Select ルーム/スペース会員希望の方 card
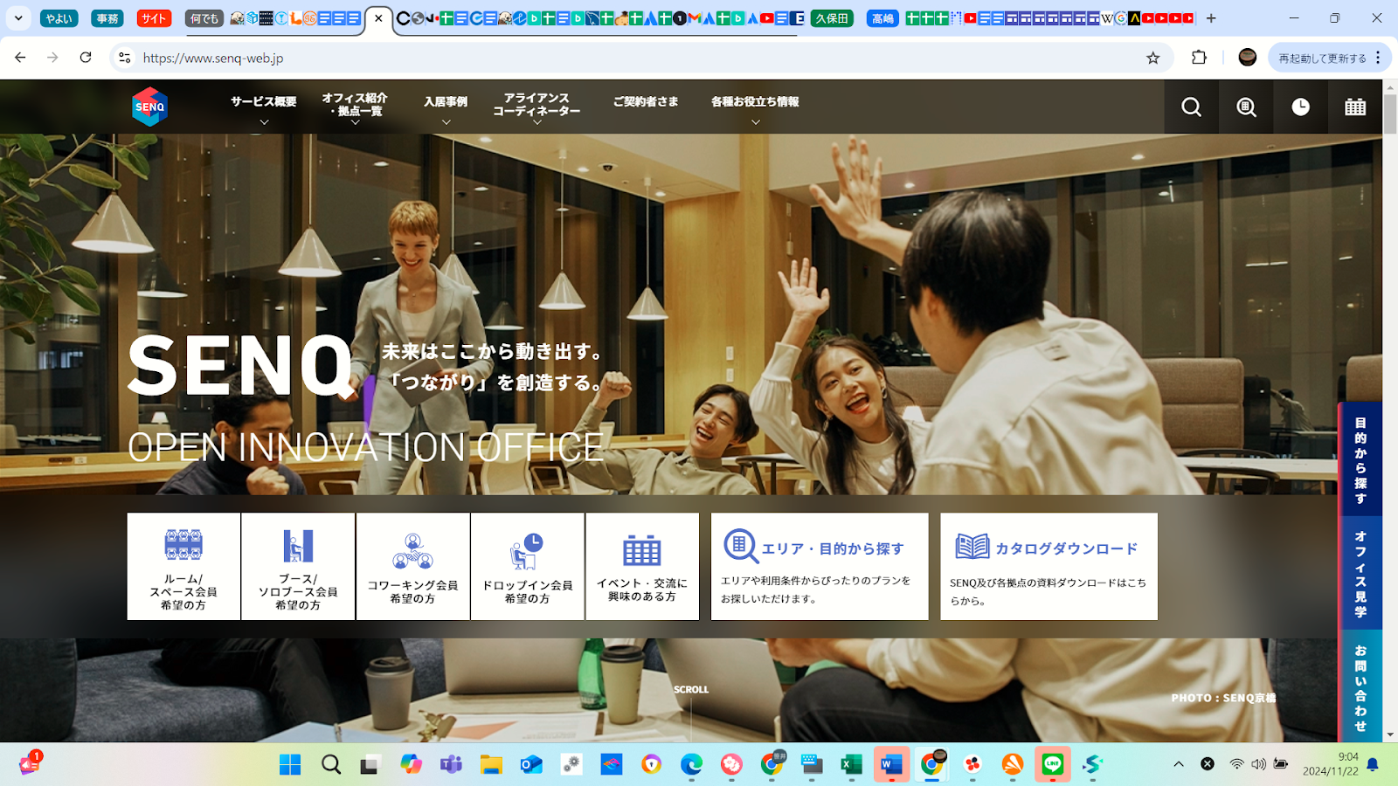This screenshot has height=786, width=1398. (x=183, y=567)
